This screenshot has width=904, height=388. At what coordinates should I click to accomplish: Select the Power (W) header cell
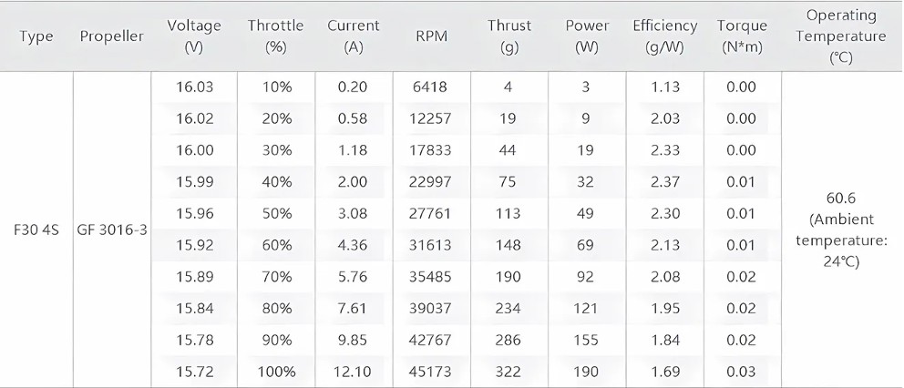(x=587, y=36)
